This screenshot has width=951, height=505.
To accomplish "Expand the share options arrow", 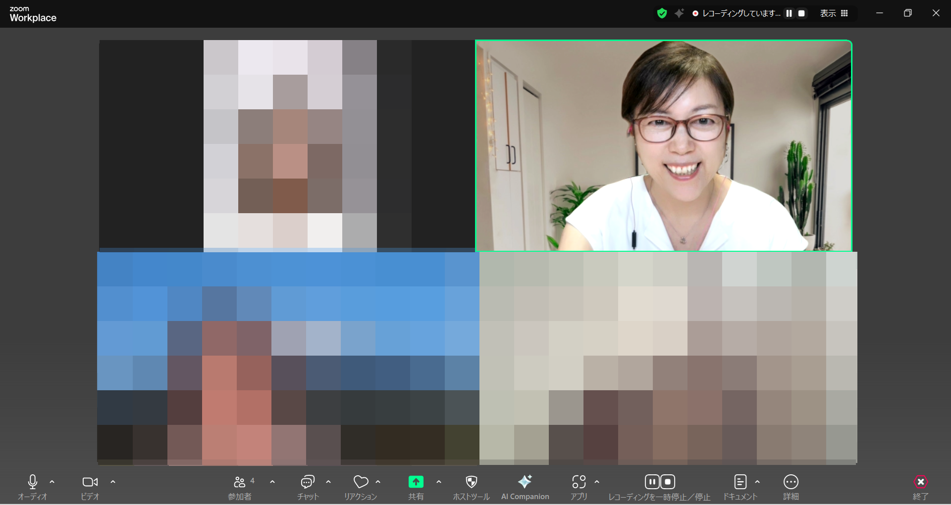I will tap(439, 482).
